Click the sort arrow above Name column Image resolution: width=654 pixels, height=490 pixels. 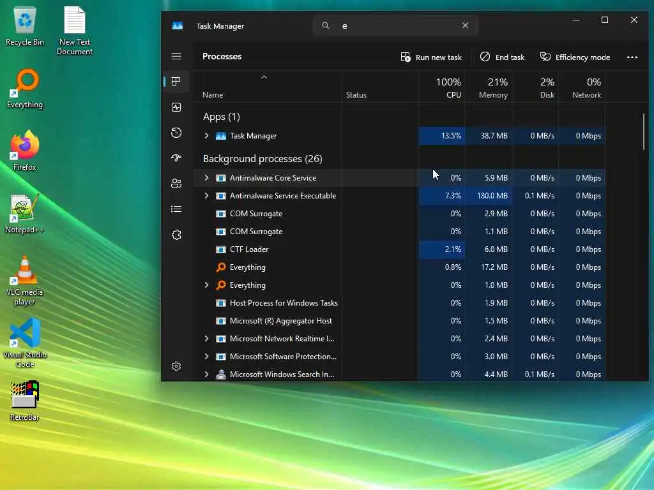point(264,77)
